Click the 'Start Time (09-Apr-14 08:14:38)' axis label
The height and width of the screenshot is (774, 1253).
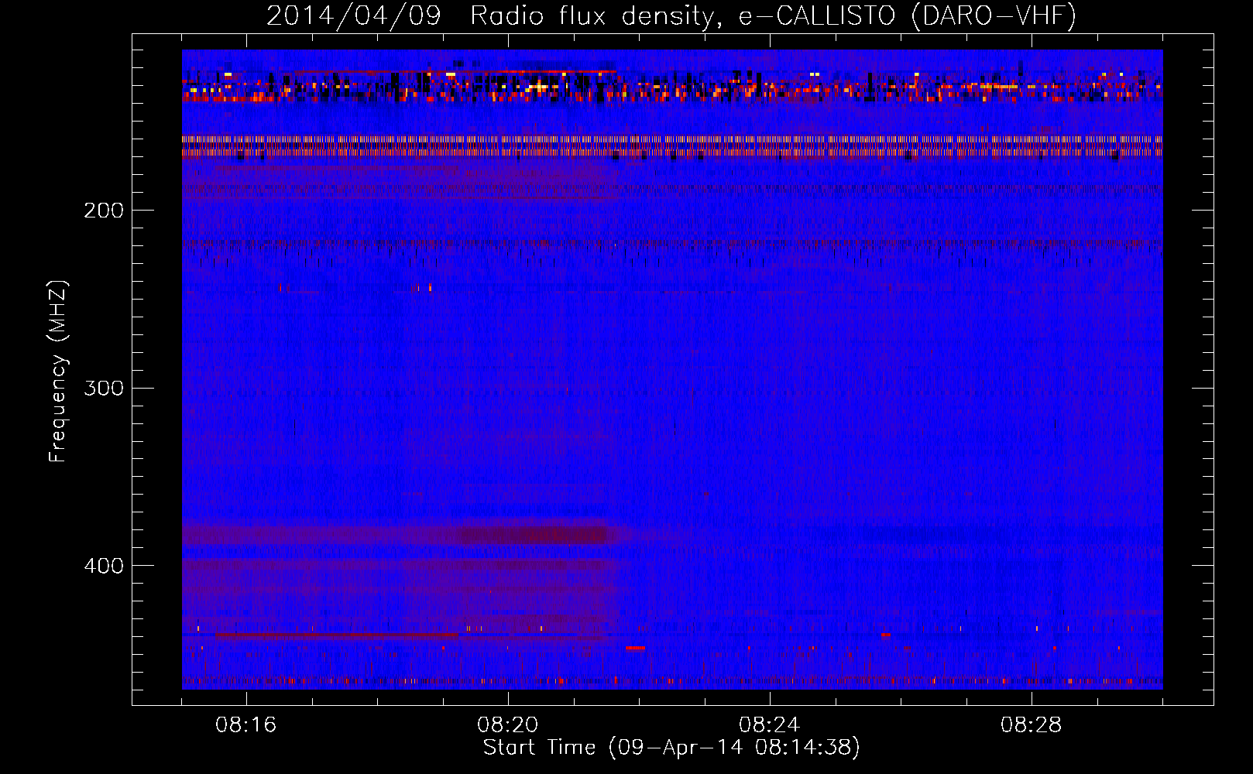click(671, 748)
